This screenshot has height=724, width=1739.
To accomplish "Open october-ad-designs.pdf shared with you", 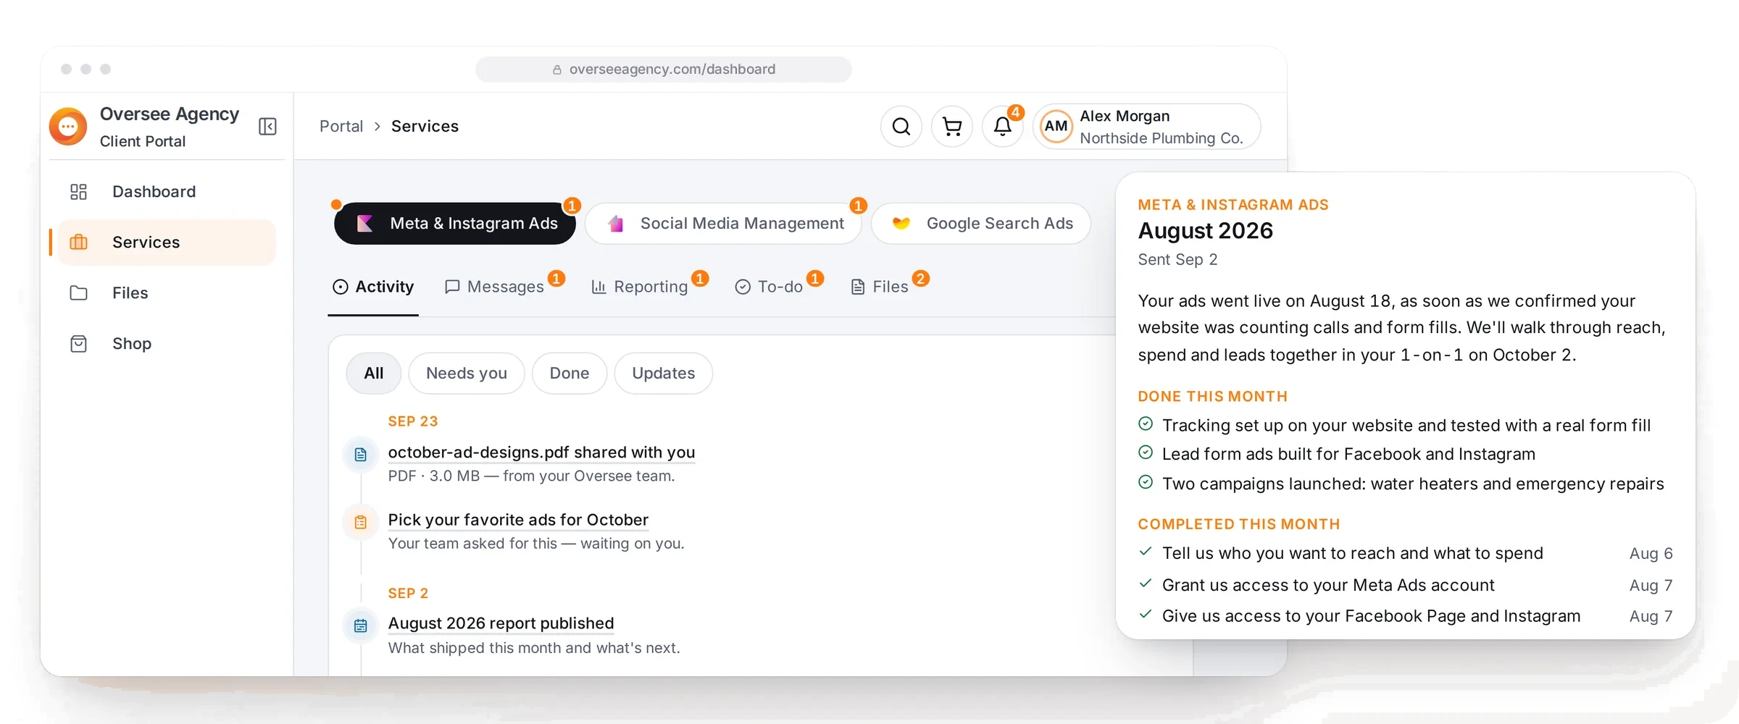I will tap(541, 452).
